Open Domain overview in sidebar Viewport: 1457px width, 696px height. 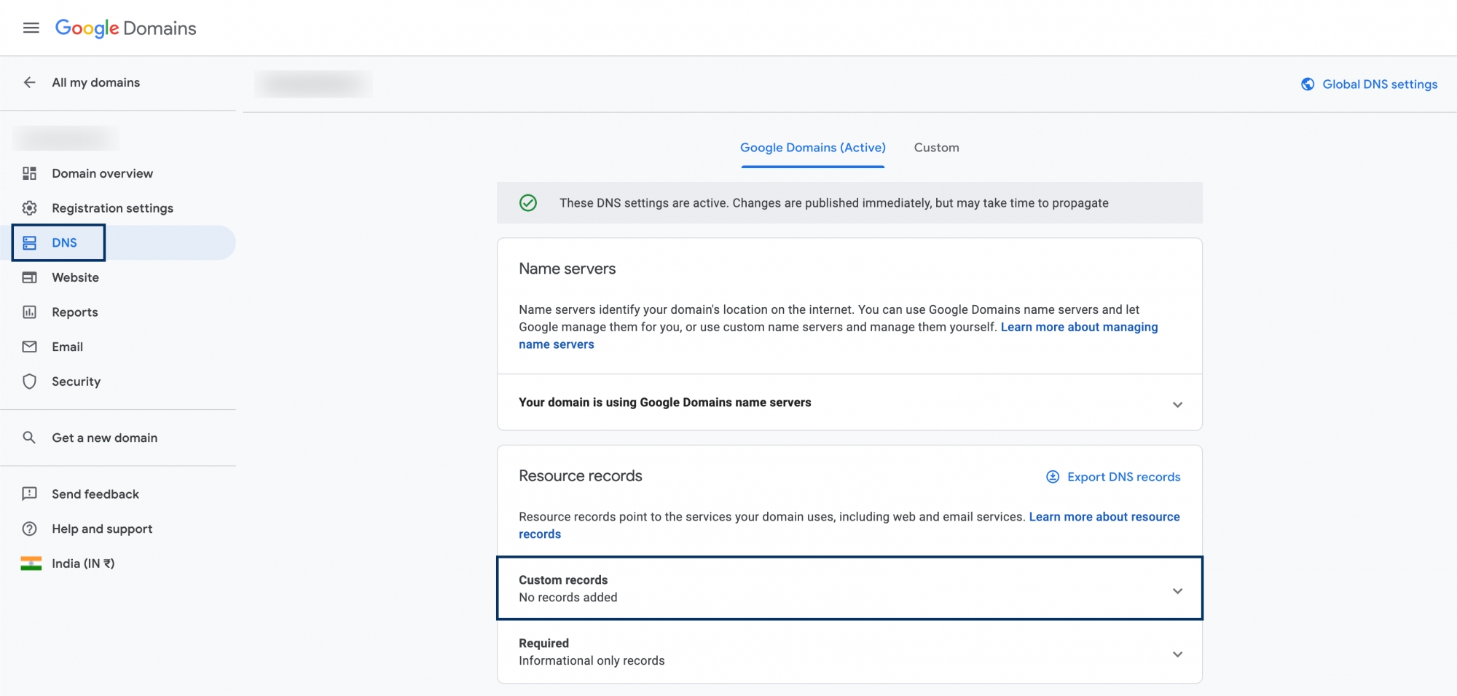tap(102, 173)
